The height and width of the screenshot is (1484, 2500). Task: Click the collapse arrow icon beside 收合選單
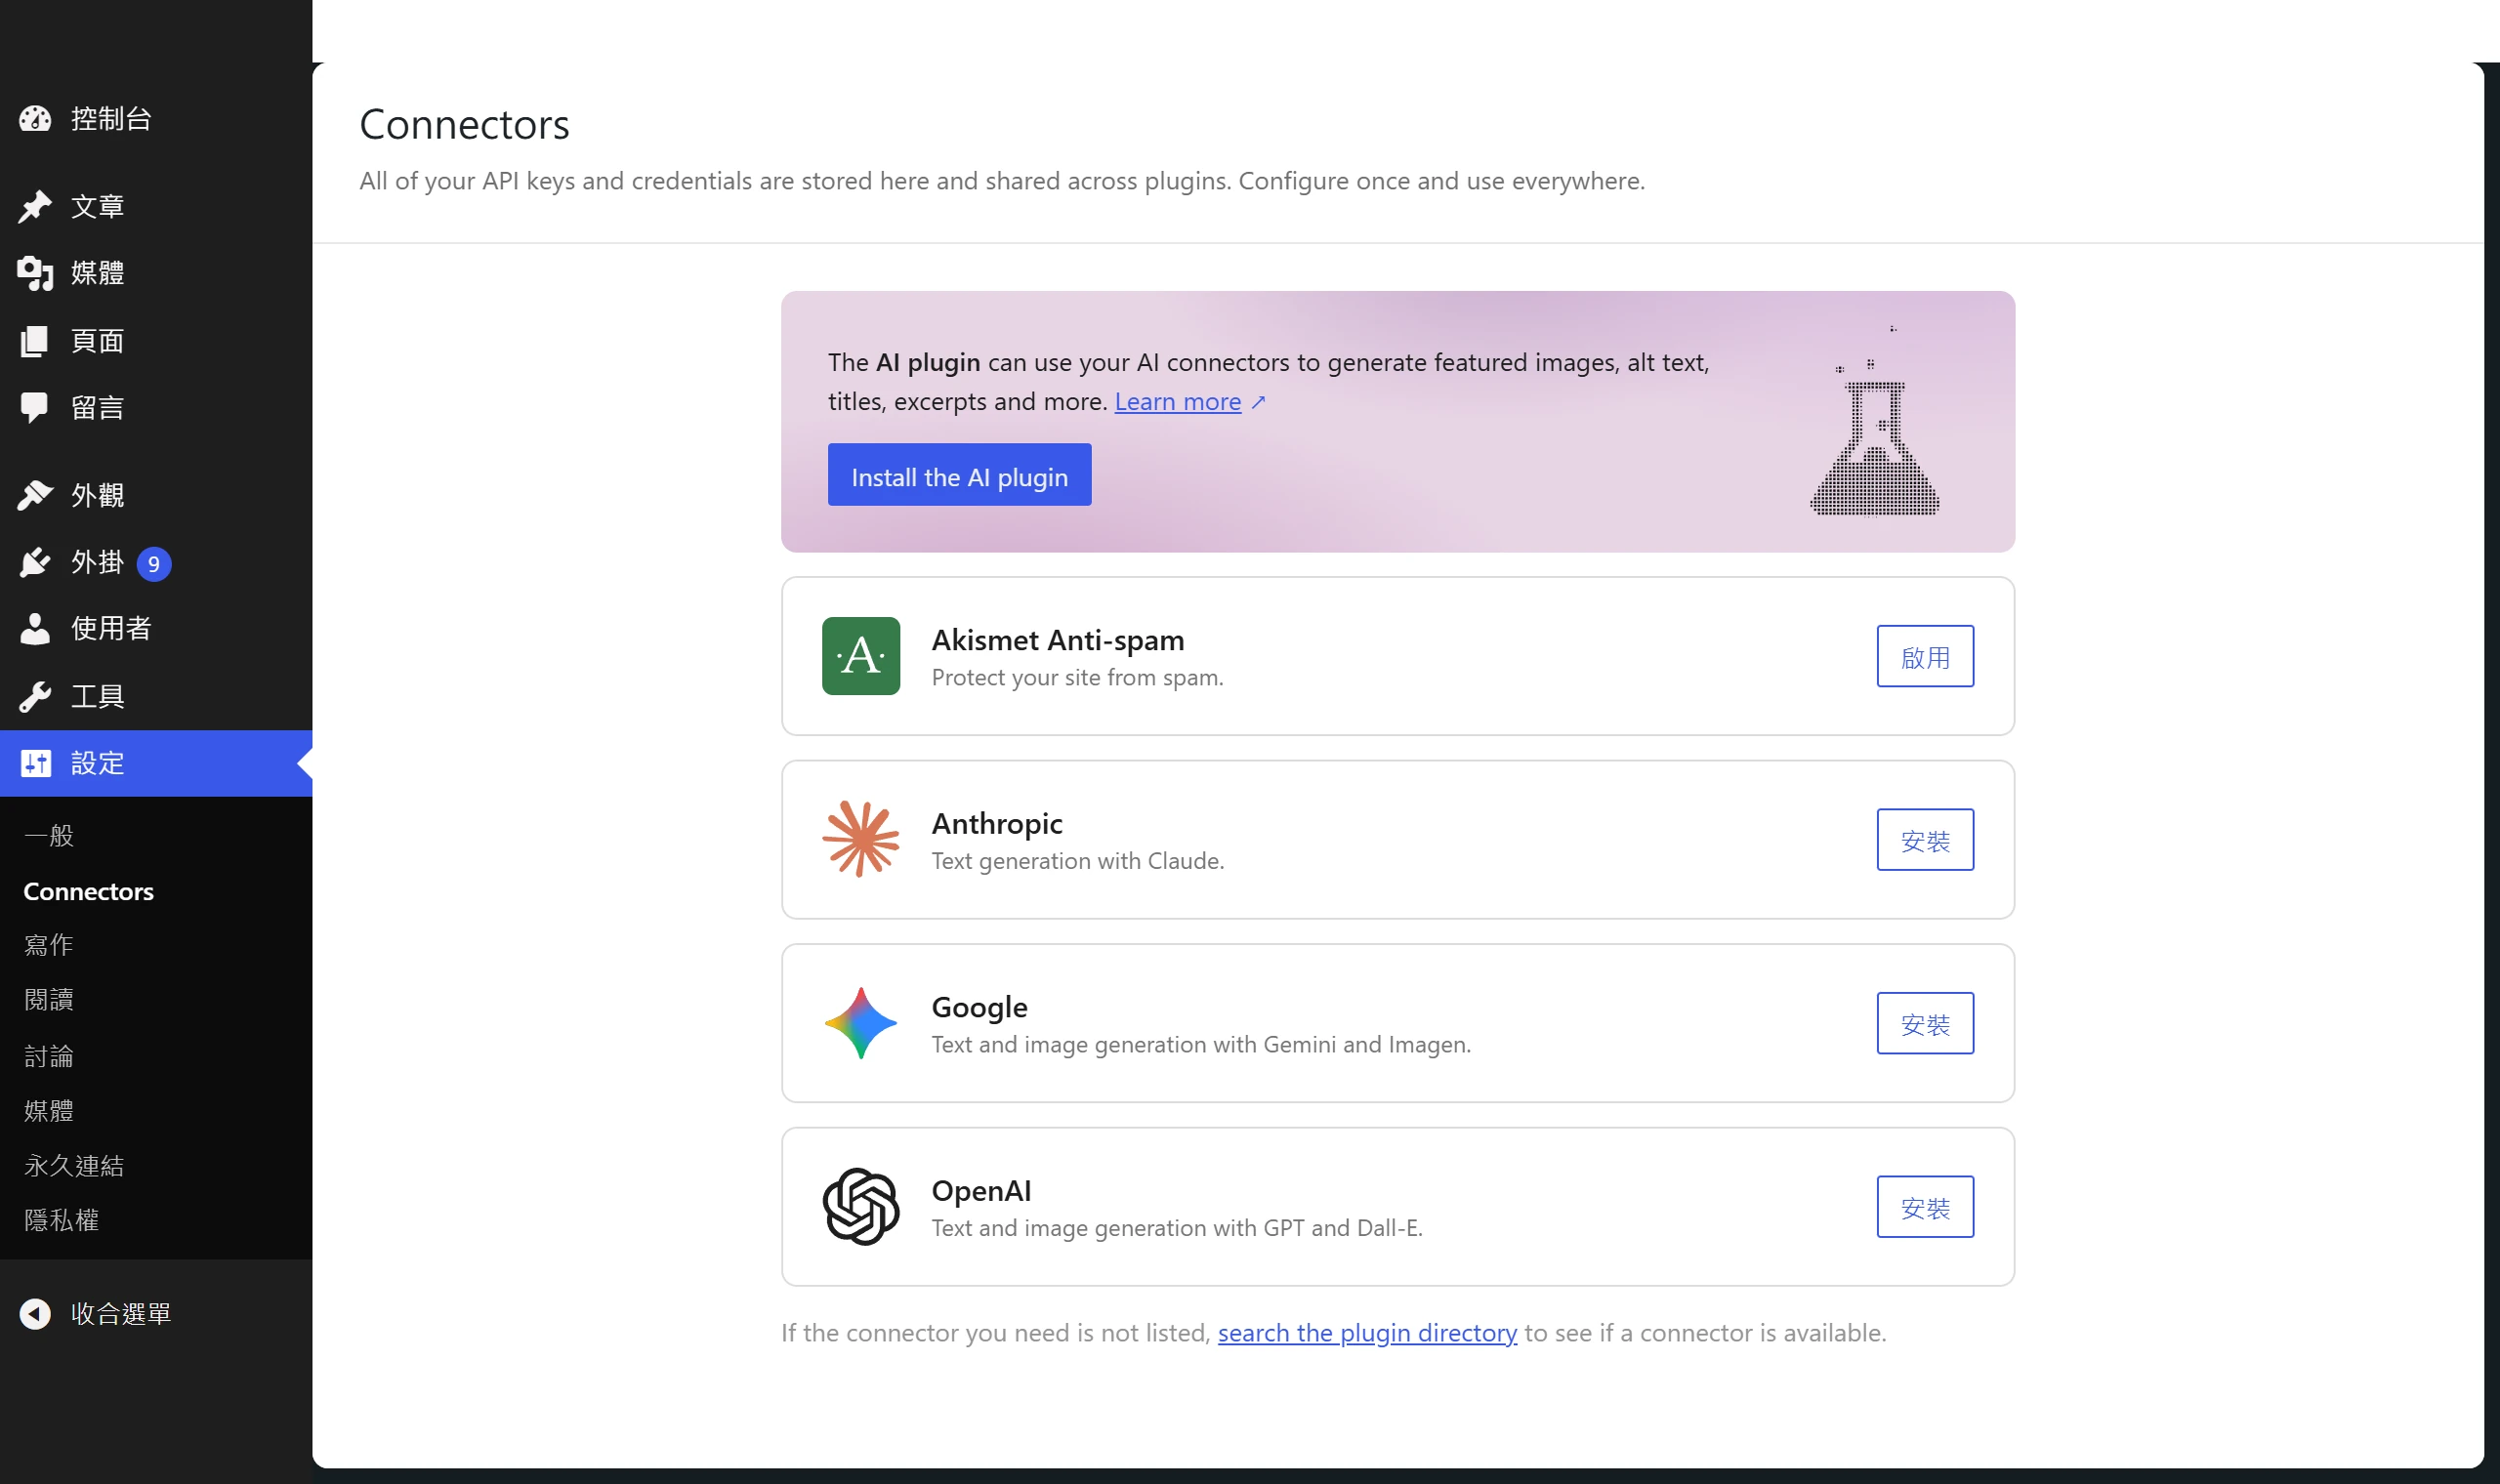pos(35,1313)
